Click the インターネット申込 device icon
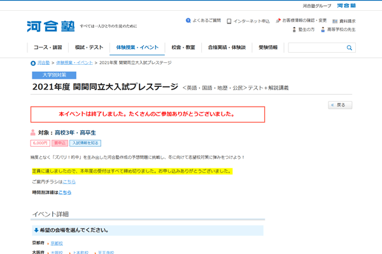The width and height of the screenshot is (382, 254). click(x=229, y=21)
